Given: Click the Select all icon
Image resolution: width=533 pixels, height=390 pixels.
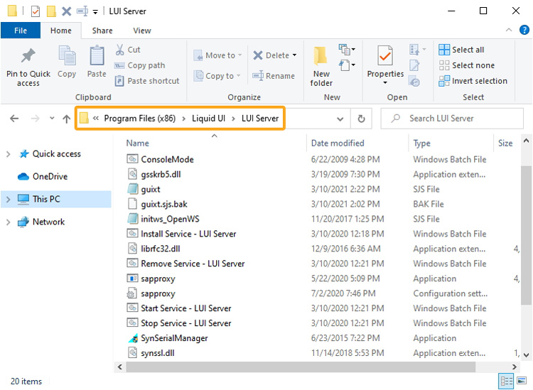Looking at the screenshot, I should pos(444,50).
